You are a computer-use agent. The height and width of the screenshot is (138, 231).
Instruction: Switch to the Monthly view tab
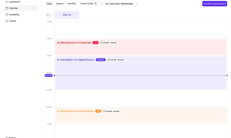coord(72,4)
